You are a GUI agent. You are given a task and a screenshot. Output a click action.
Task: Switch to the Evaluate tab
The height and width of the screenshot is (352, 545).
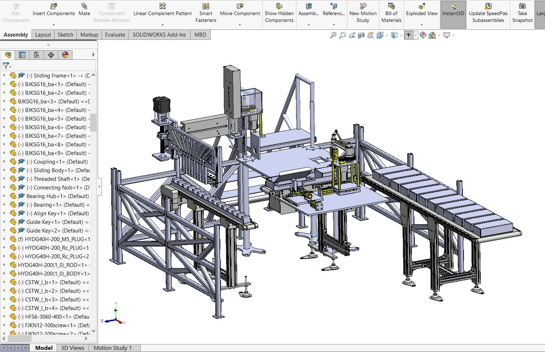point(115,35)
